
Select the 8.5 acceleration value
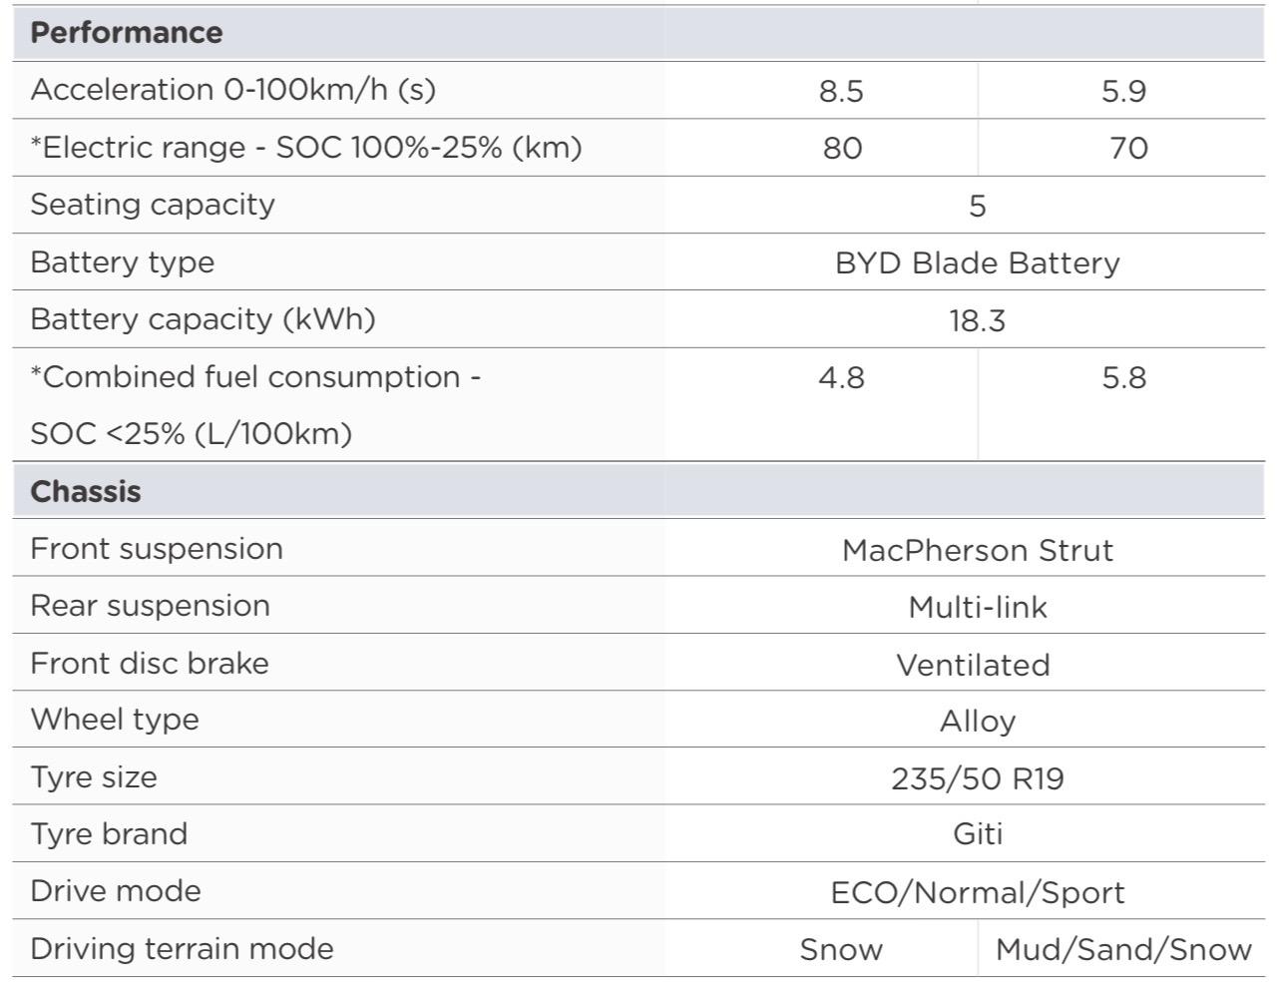point(841,92)
